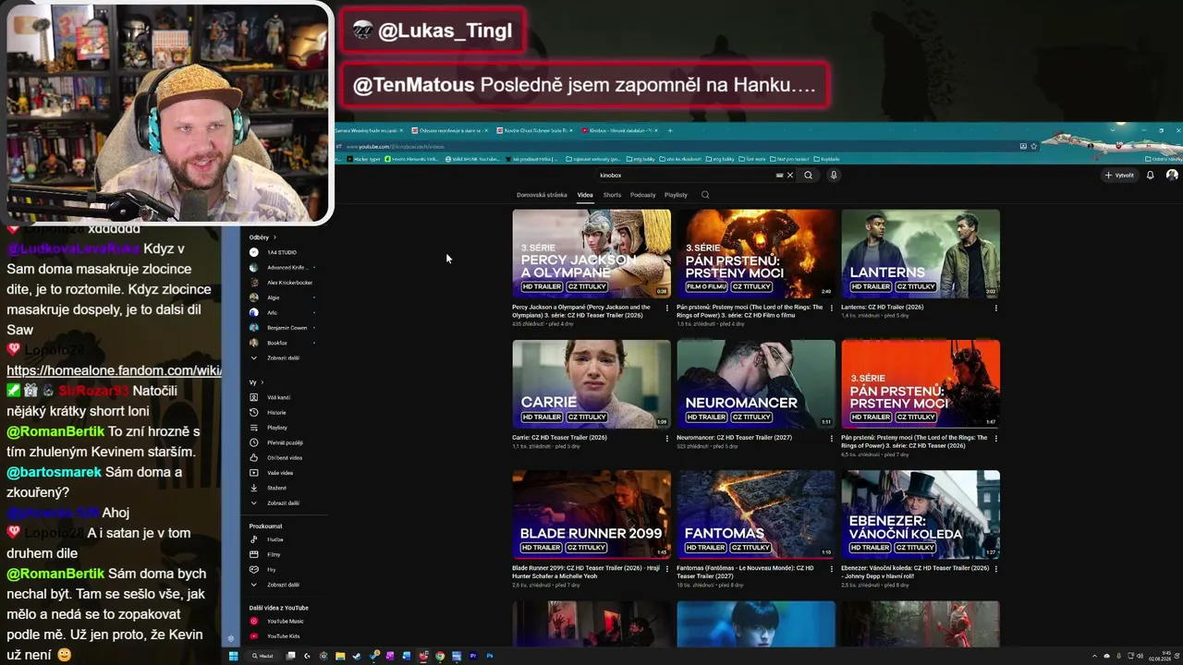1183x665 pixels.
Task: Click the Vytvořit create button
Action: coord(1119,175)
